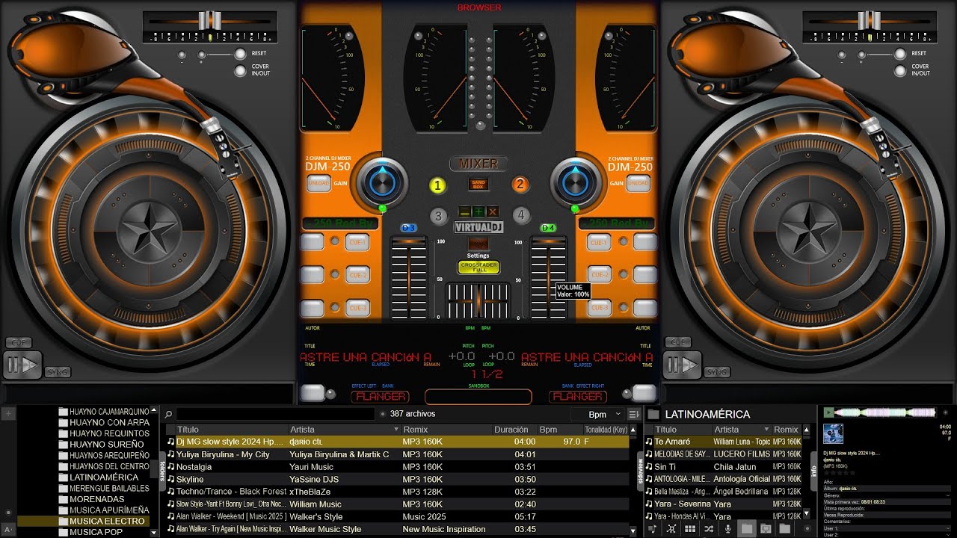Select mixer channel 4 gray button
Viewport: 957px width, 538px height.
(521, 215)
